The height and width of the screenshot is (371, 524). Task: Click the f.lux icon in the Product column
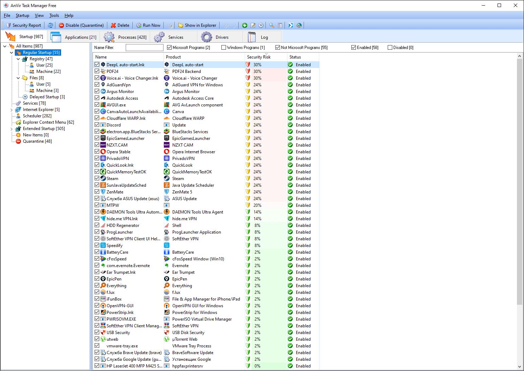167,292
